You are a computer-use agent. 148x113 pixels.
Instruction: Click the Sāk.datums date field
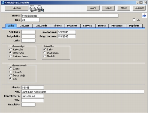point(67,32)
